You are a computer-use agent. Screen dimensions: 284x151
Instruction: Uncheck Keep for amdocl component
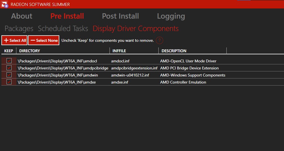9,61
